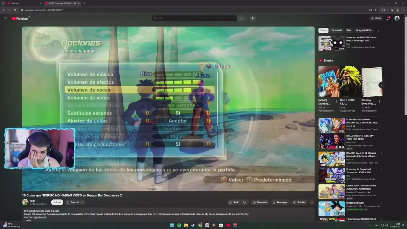The width and height of the screenshot is (407, 229).
Task: Open the tab search dropdown arrow
Action: point(3,3)
